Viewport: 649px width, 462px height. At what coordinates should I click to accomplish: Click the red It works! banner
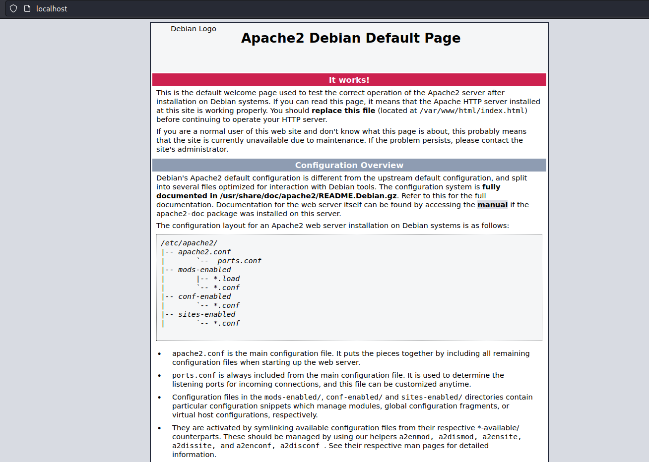349,80
